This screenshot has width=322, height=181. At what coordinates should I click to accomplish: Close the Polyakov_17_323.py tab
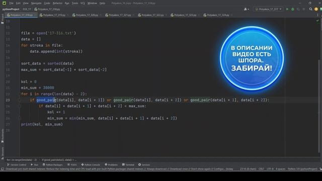click(x=199, y=15)
